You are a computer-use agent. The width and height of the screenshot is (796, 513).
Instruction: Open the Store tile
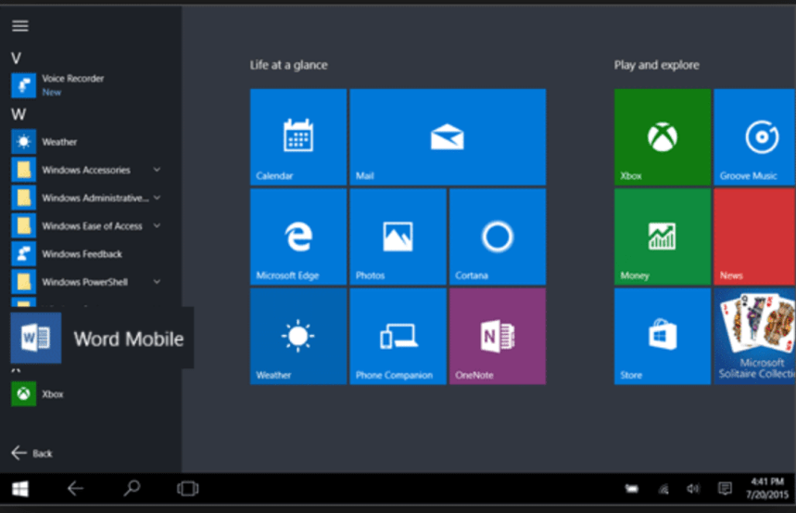point(662,336)
